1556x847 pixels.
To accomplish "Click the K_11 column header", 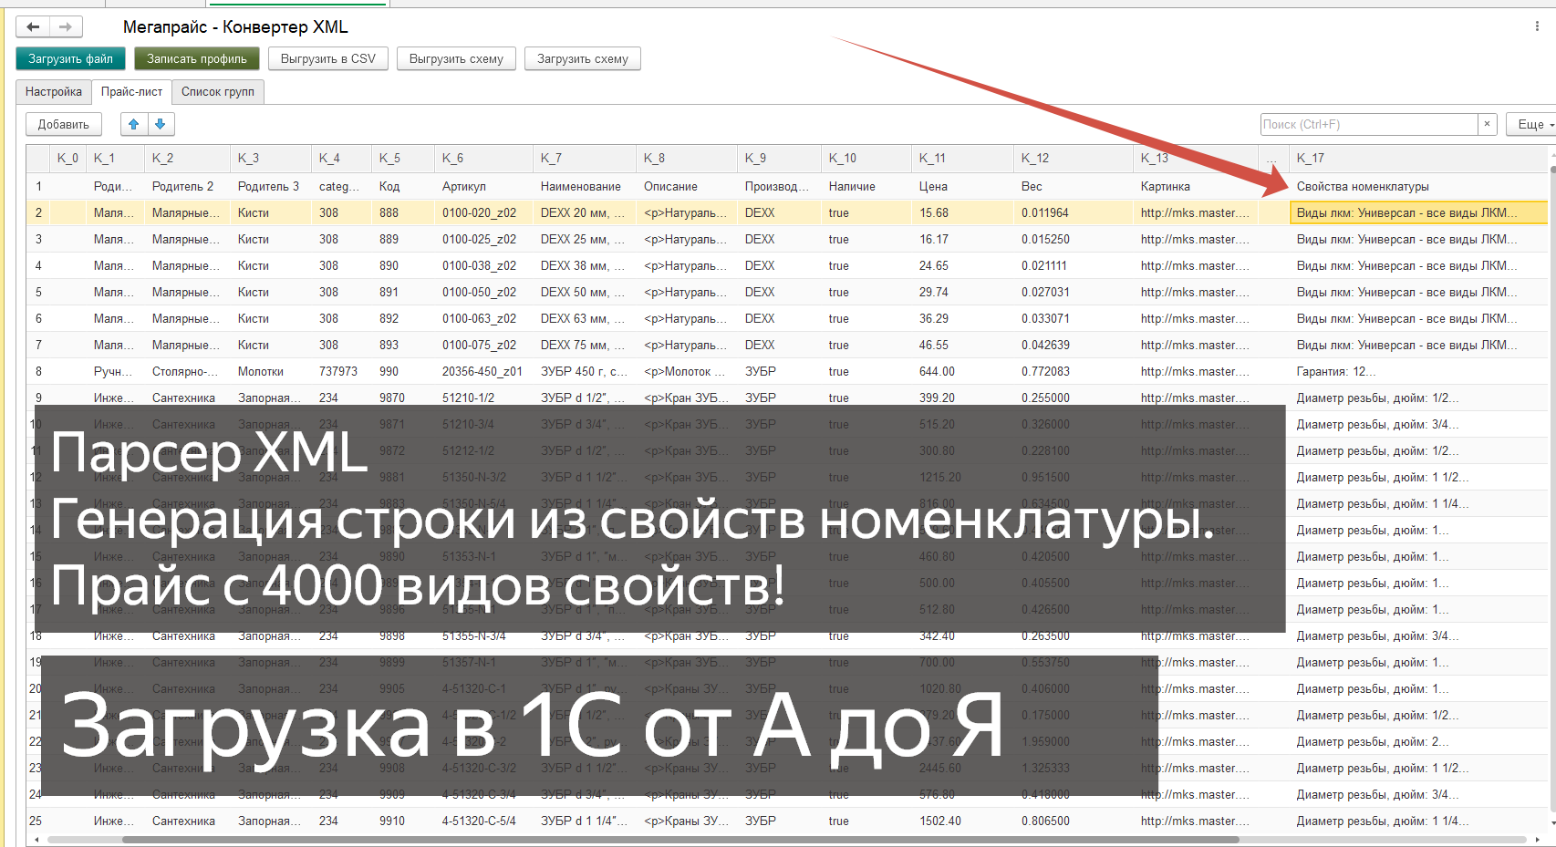I will coord(964,159).
